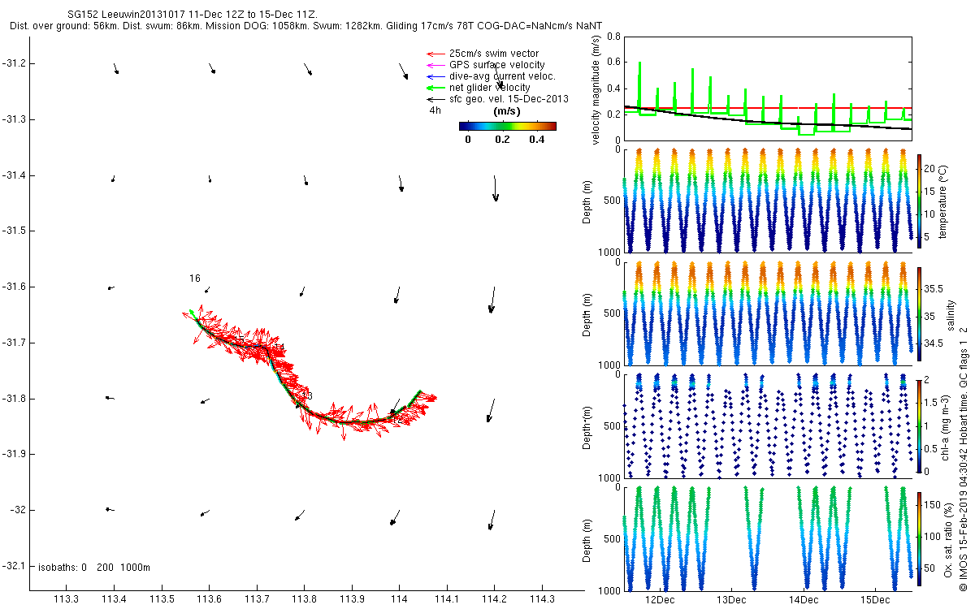The height and width of the screenshot is (609, 975).
Task: Select the 'sfc geo. vel. 15-Dec-2013' legend entry
Action: pyautogui.click(x=509, y=99)
